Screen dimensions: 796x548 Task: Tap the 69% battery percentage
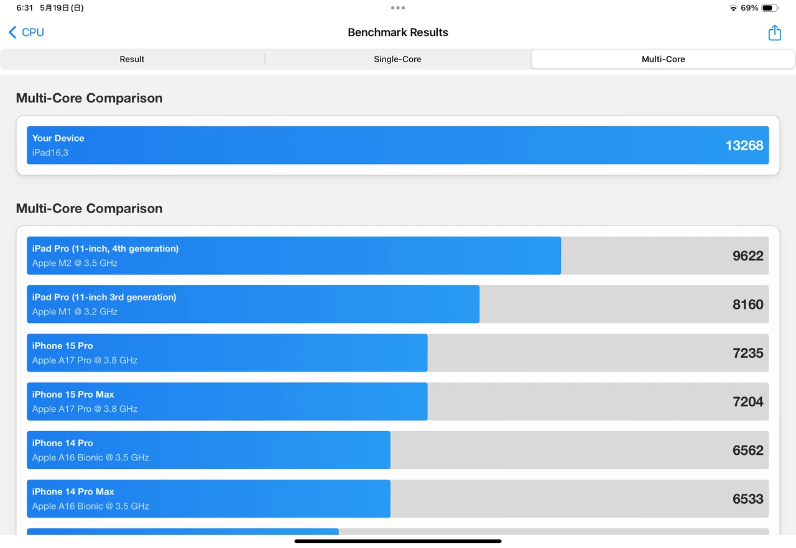(x=749, y=8)
